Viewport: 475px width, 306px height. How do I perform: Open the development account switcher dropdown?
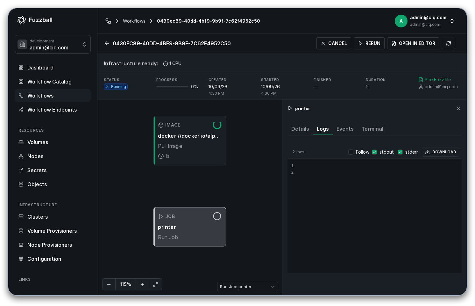coord(53,44)
